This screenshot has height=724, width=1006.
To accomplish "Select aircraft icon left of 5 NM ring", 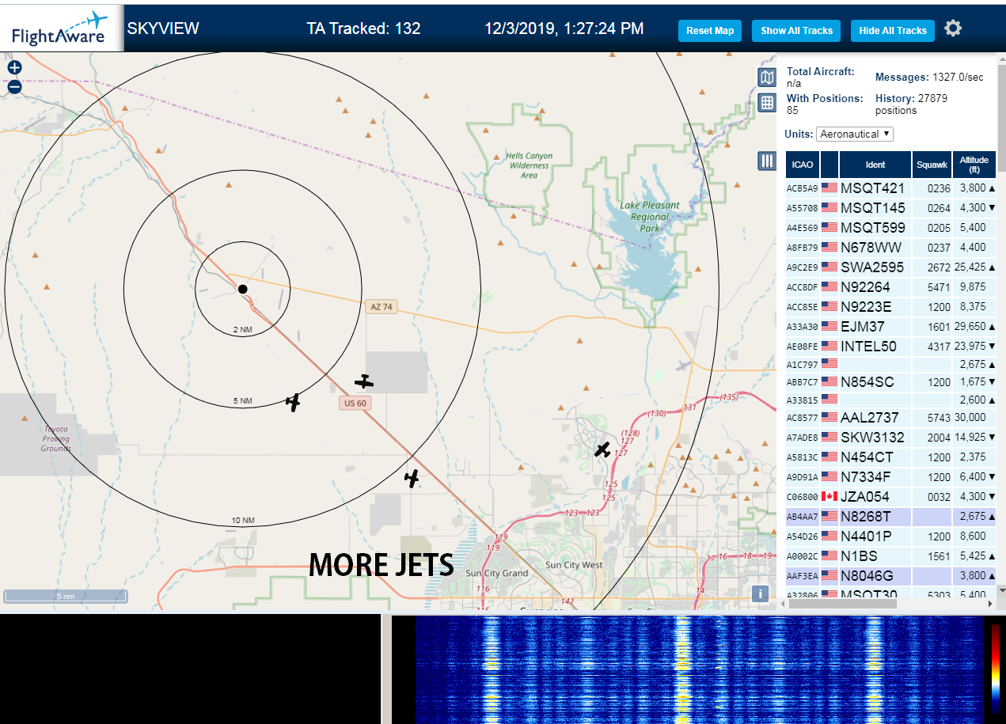I will [294, 402].
